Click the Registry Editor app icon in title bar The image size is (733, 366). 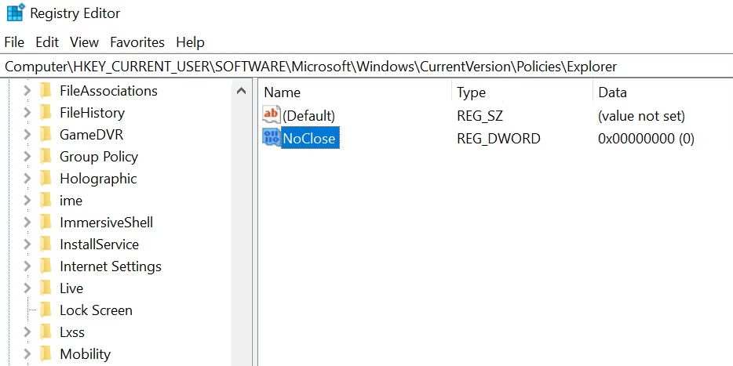click(15, 13)
